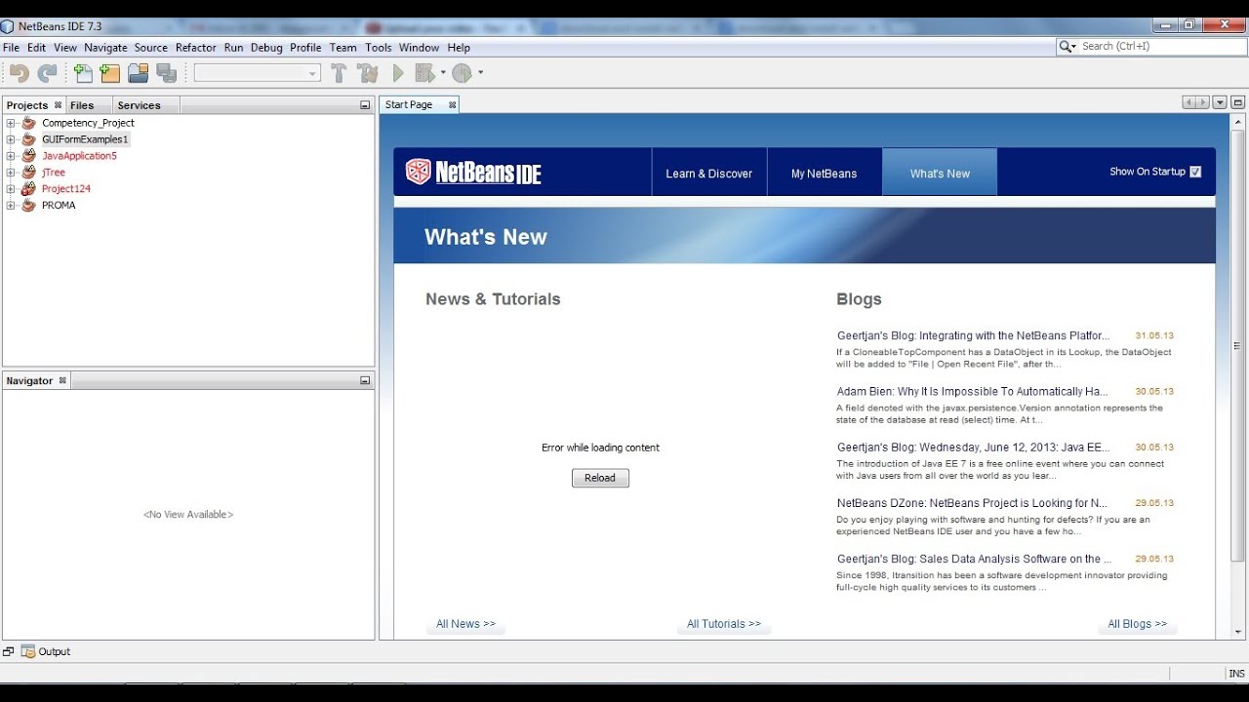Run the project with the green play icon
Viewport: 1249px width, 702px height.
pos(398,73)
